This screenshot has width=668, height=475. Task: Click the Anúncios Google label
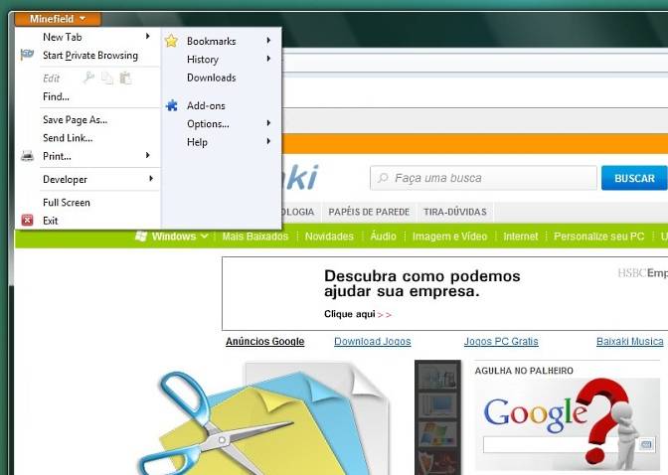tap(265, 341)
